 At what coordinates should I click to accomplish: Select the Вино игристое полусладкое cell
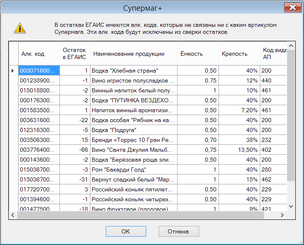[134, 80]
